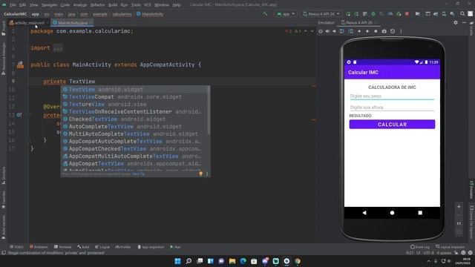Choose TextViewCompat completion suggestion
The image size is (475, 267).
135,97
